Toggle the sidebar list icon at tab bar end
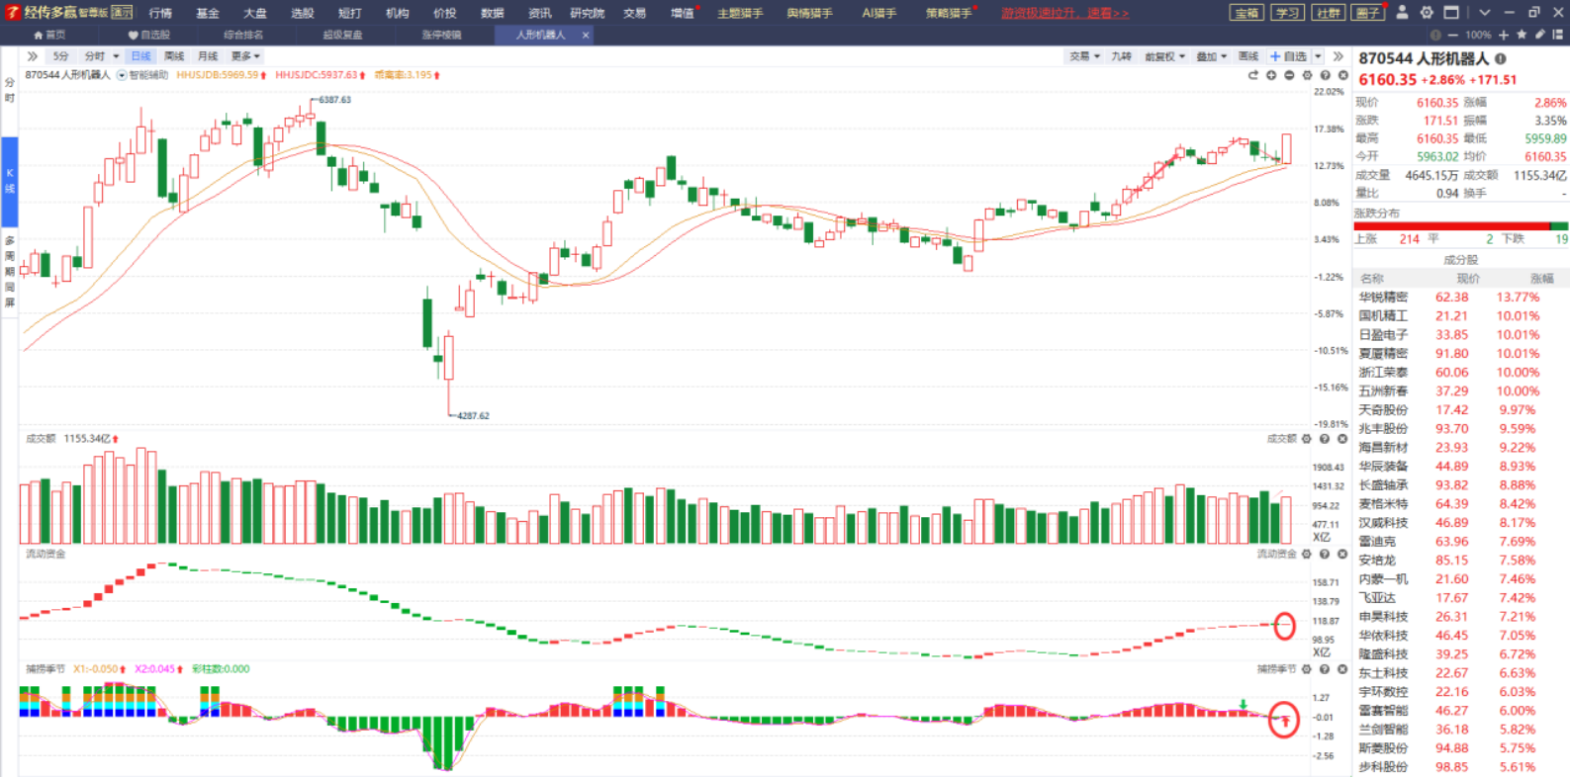 (x=1558, y=35)
